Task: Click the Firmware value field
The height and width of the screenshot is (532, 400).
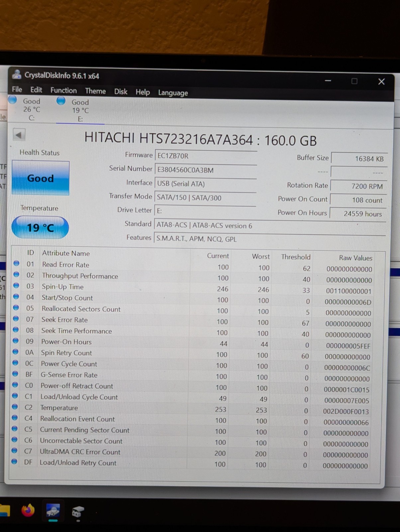Action: [x=205, y=156]
